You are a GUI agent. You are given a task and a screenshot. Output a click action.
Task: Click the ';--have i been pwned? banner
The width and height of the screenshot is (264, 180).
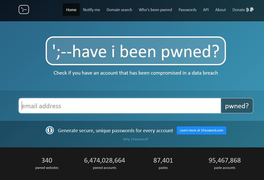point(136,51)
